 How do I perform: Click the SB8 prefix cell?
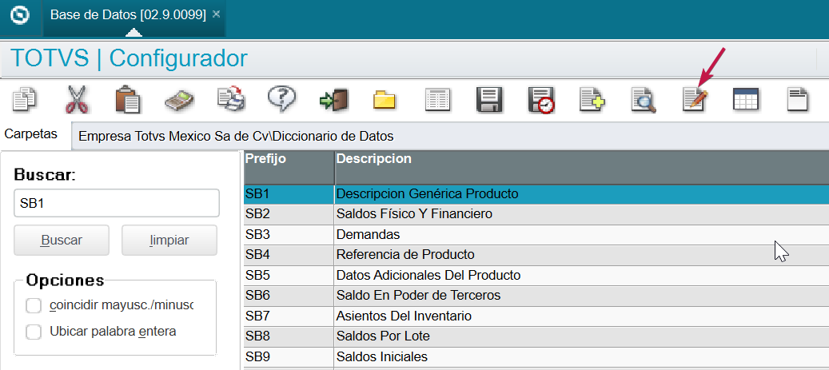289,336
